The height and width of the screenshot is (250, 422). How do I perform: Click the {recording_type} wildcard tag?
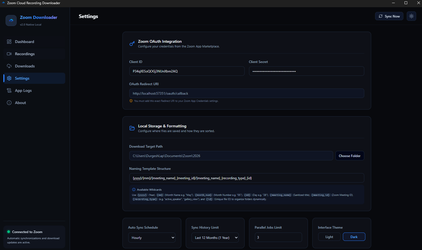point(145,199)
